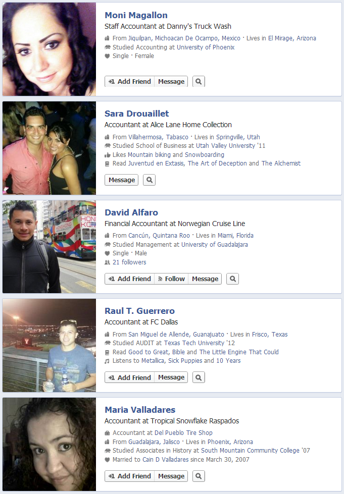Click The Alchemist book link
Viewport: 344px width, 494px height.
[x=281, y=163]
